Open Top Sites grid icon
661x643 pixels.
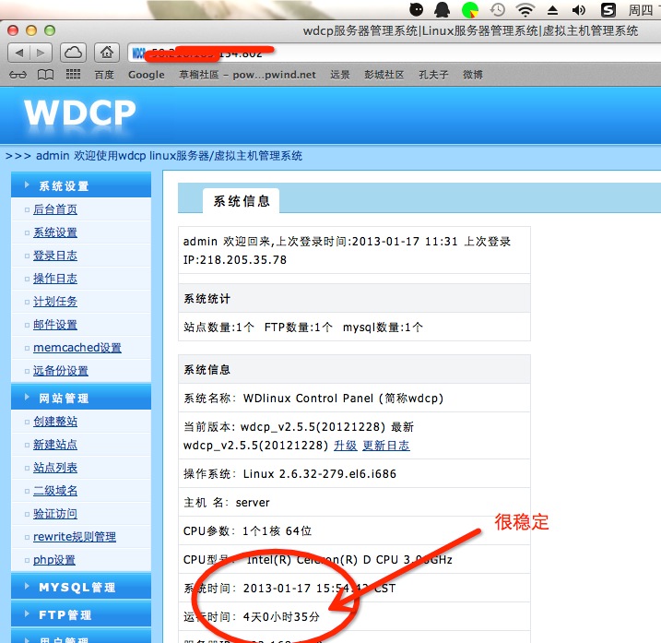pyautogui.click(x=73, y=75)
